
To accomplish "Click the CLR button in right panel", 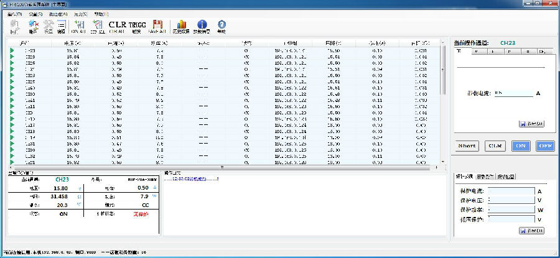I will (x=495, y=146).
